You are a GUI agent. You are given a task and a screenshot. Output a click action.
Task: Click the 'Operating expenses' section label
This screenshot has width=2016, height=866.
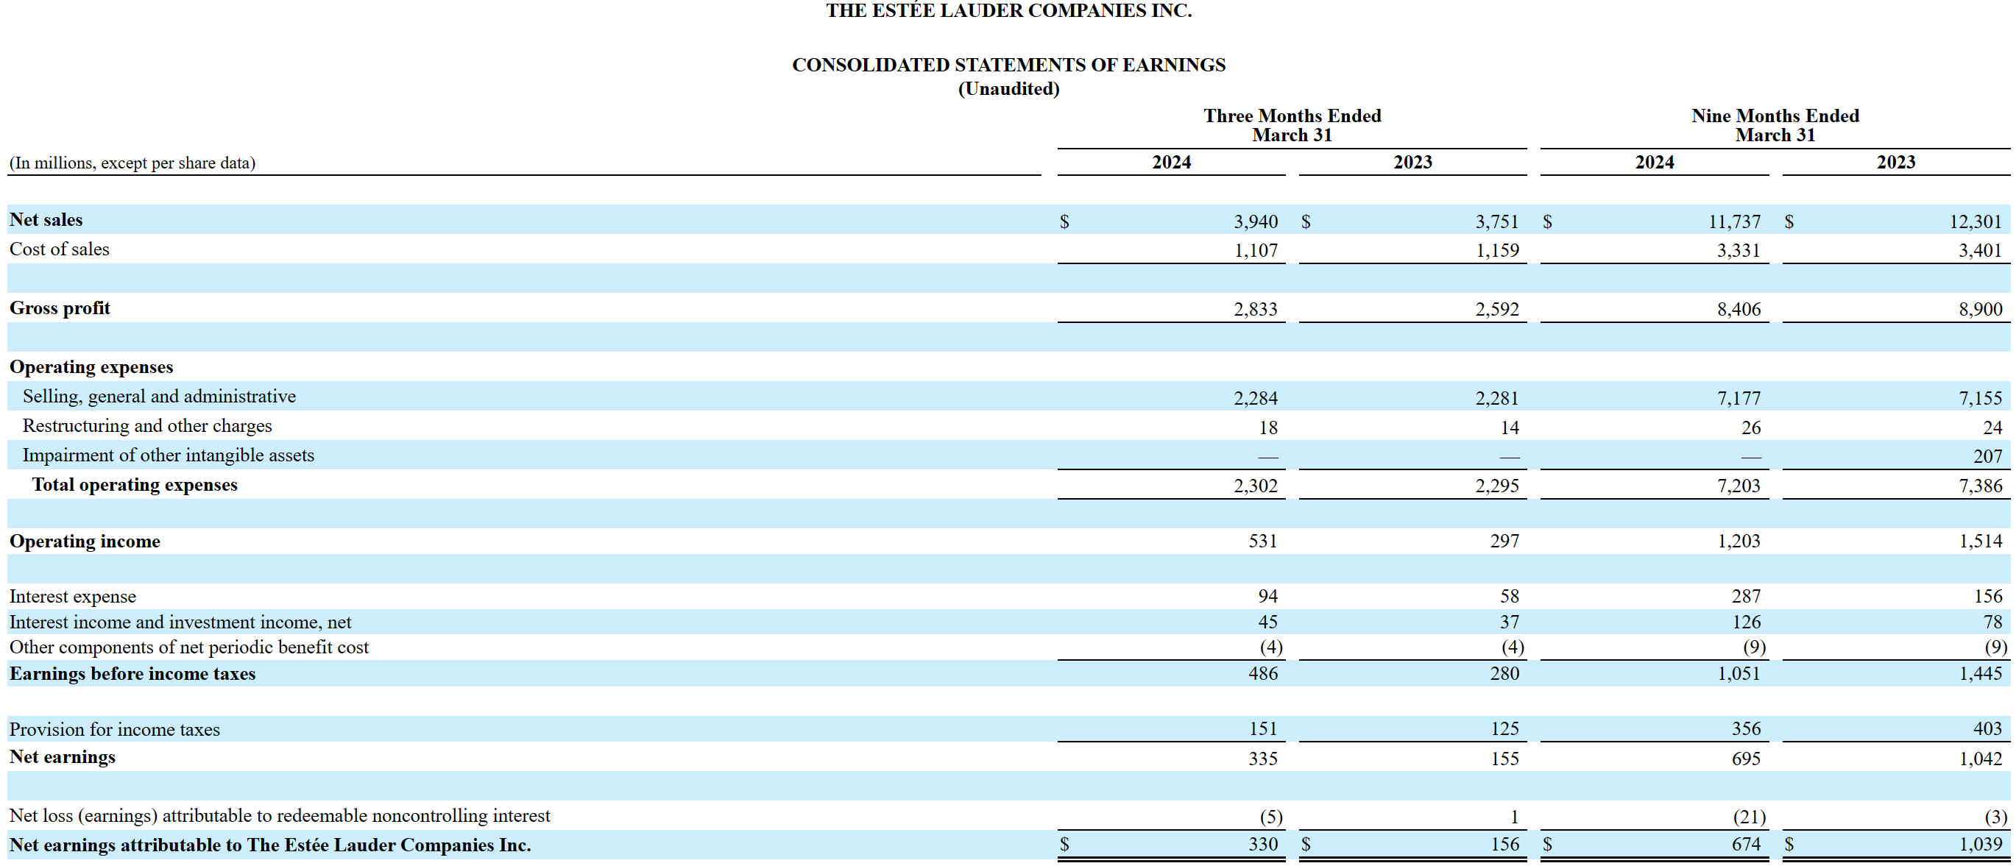91,367
